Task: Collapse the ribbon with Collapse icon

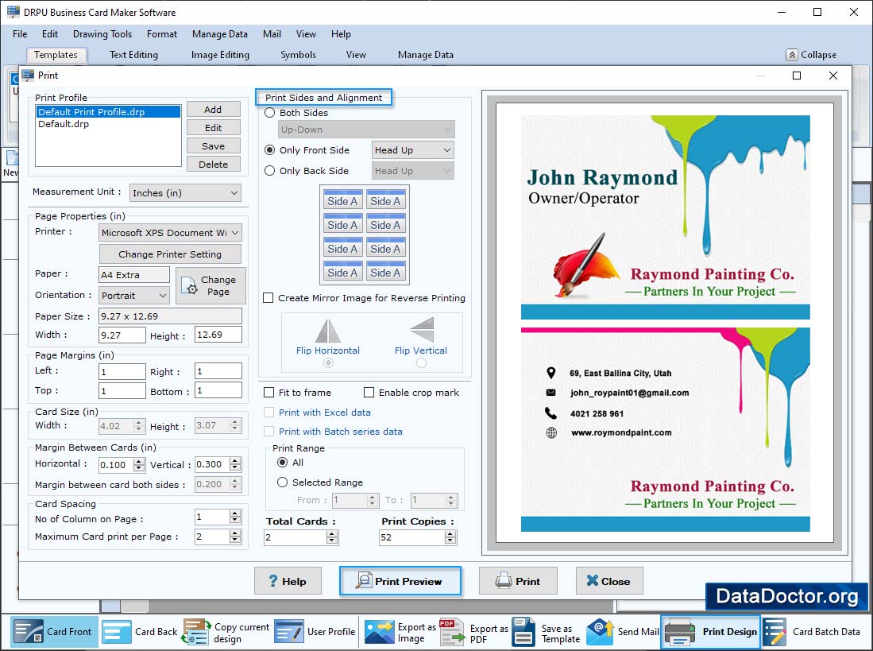Action: pos(792,55)
